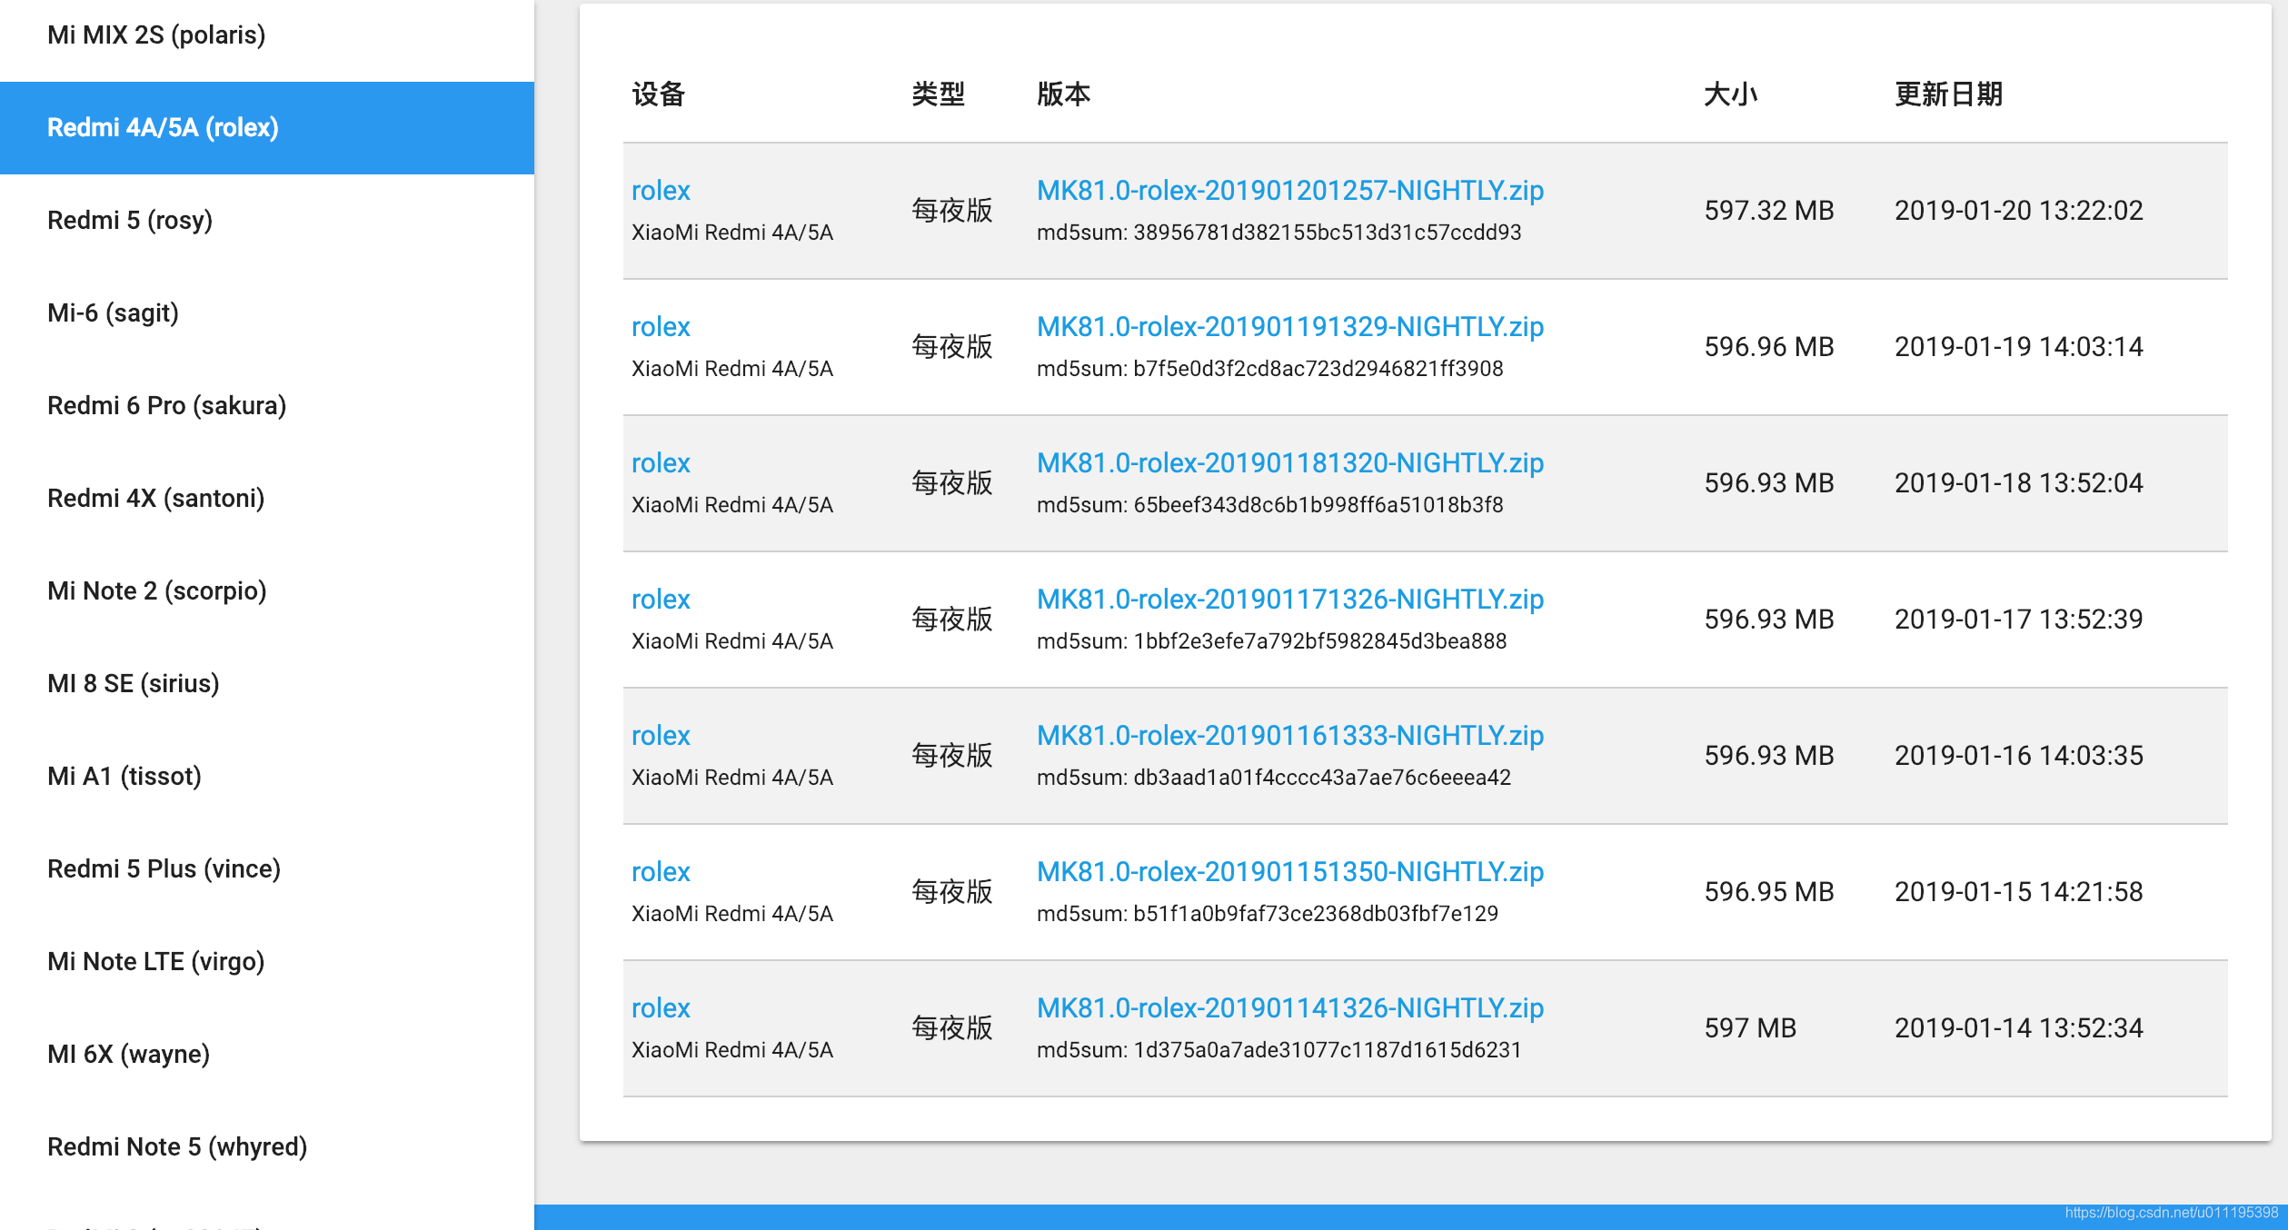Image resolution: width=2288 pixels, height=1230 pixels.
Task: Click the 版本 column header
Action: (1064, 94)
